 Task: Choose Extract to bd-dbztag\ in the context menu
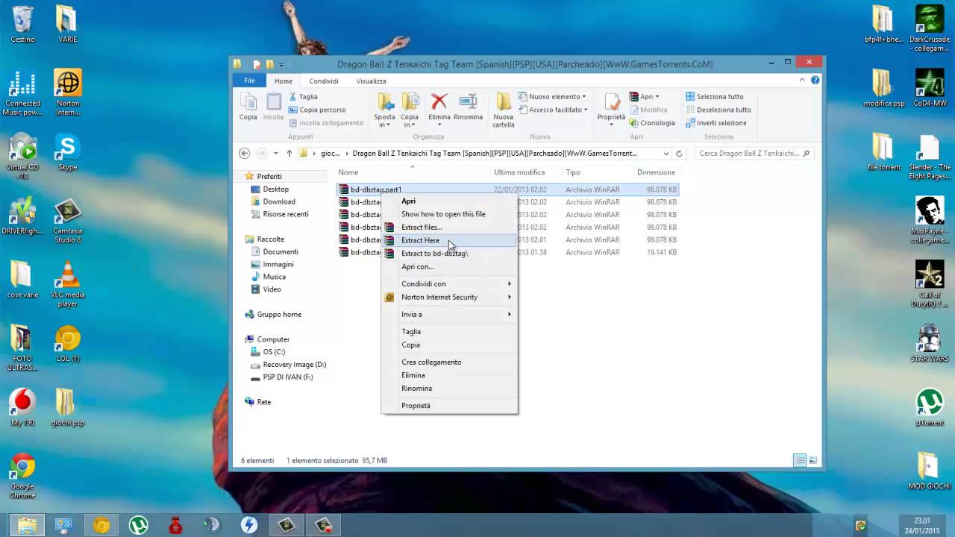point(449,254)
